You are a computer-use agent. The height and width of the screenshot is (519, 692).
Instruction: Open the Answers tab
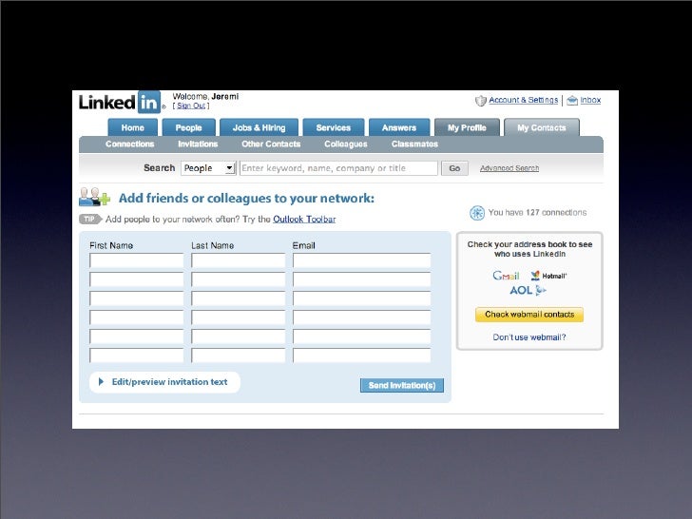tap(399, 127)
